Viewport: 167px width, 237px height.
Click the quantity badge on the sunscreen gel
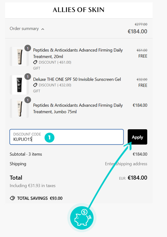28,77
